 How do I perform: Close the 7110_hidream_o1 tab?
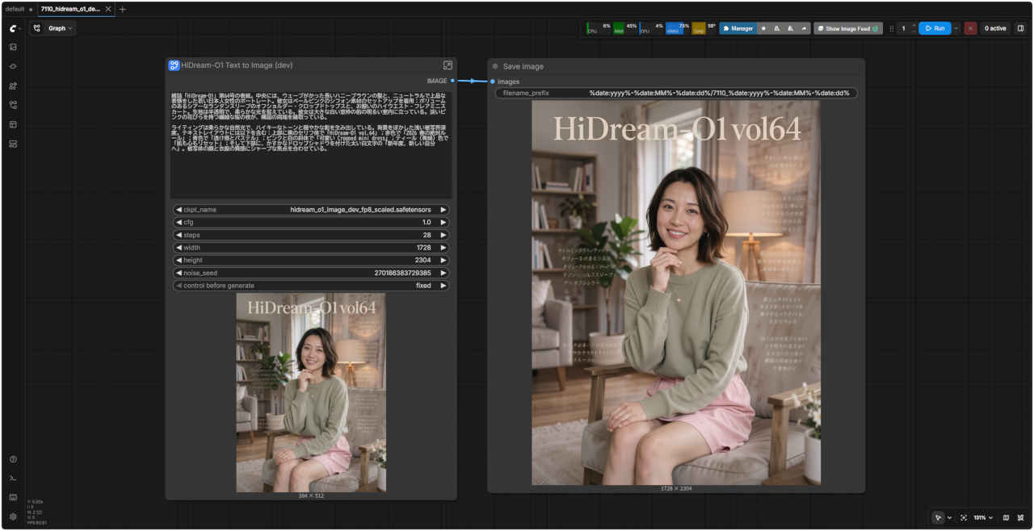click(x=109, y=9)
